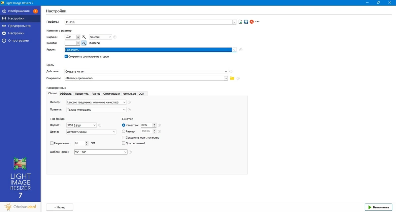Image resolution: width=396 pixels, height=212 pixels.
Task: Click the Качество 80% stepper arrows
Action: (154, 125)
